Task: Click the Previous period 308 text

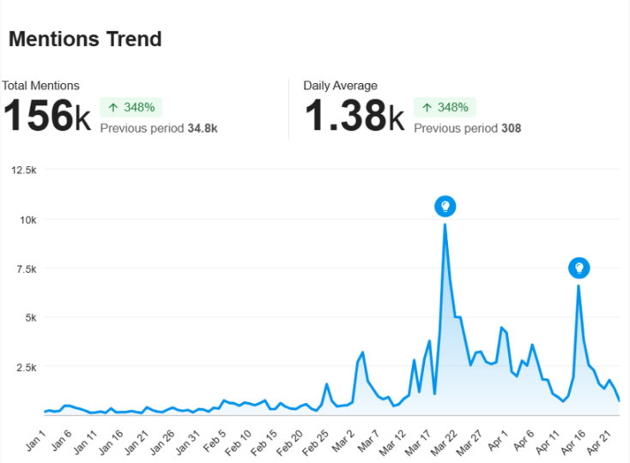Action: coord(467,129)
